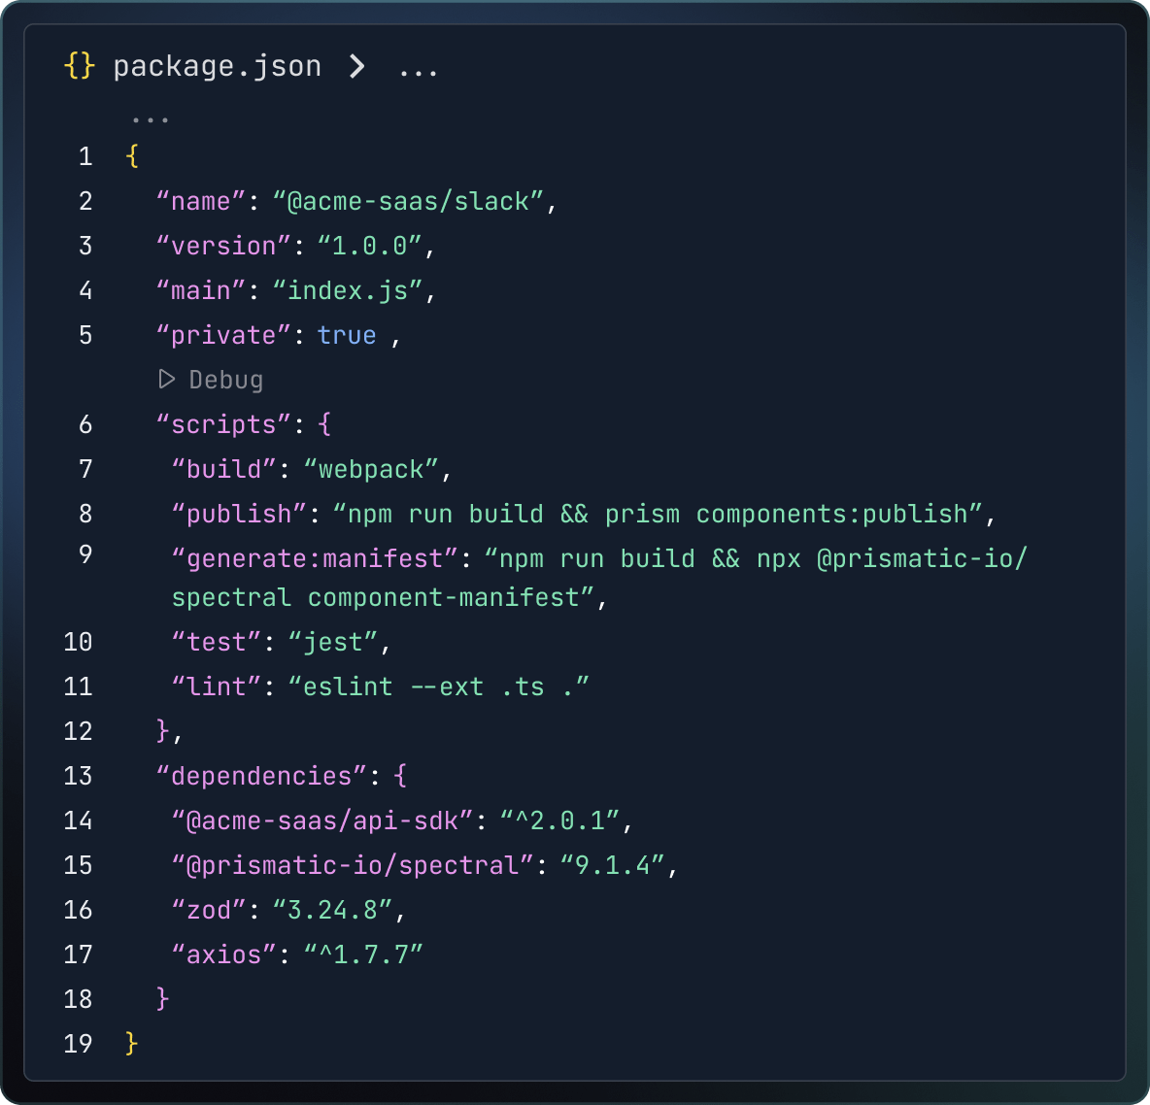Click the "^2.0.1" version value
The image size is (1150, 1105).
559,820
